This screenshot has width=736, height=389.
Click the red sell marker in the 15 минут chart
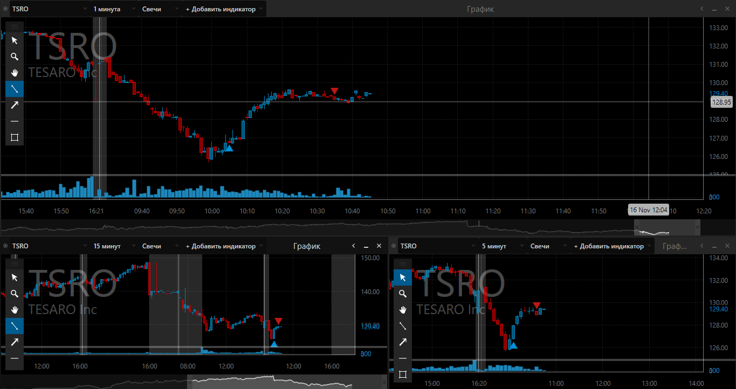click(278, 321)
